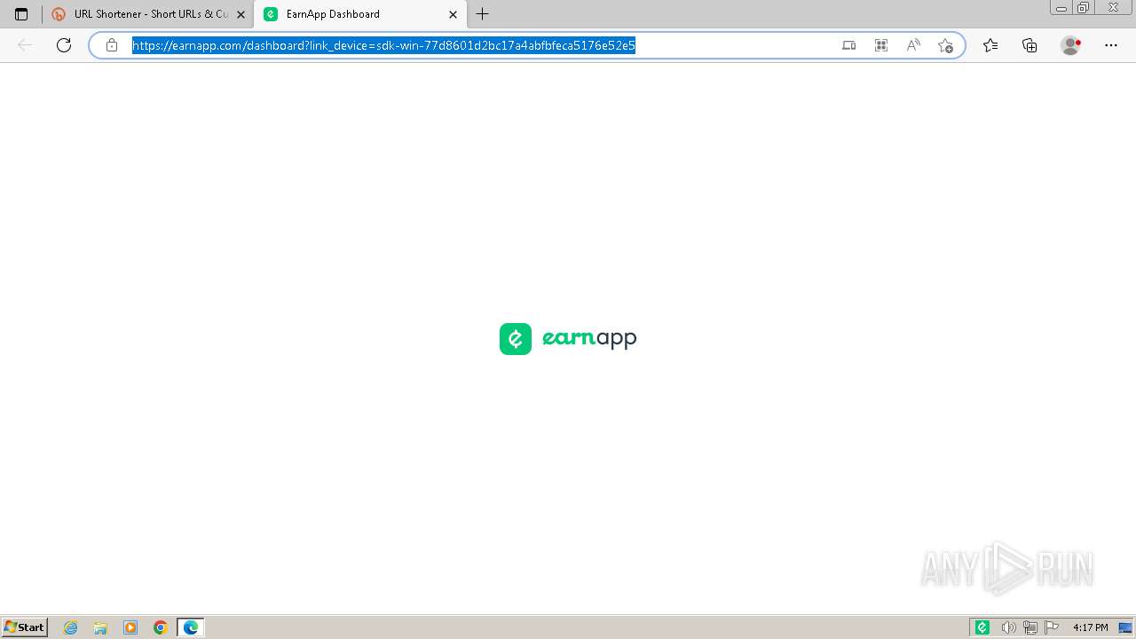Open the send tab to devices icon
The width and height of the screenshot is (1136, 639).
[849, 45]
